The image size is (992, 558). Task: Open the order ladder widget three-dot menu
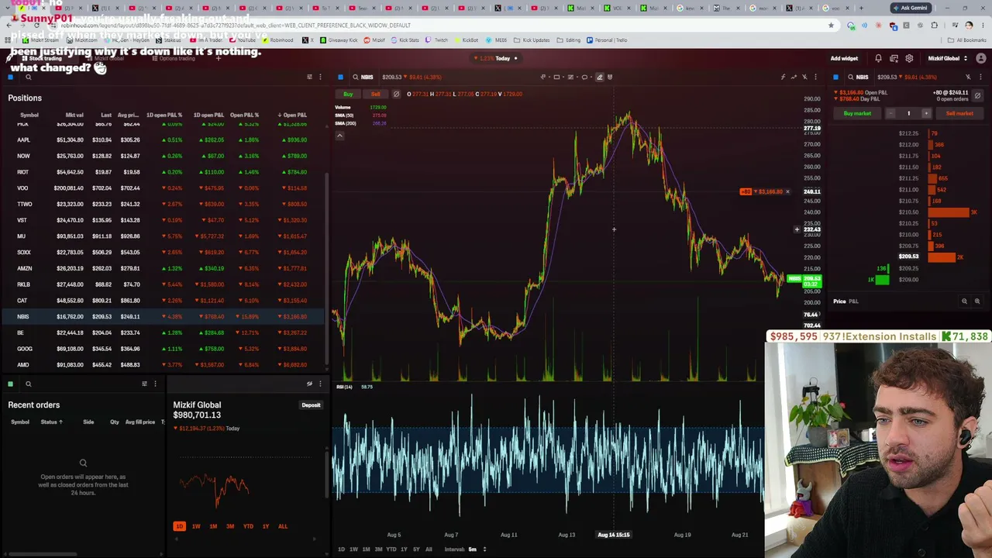point(979,77)
